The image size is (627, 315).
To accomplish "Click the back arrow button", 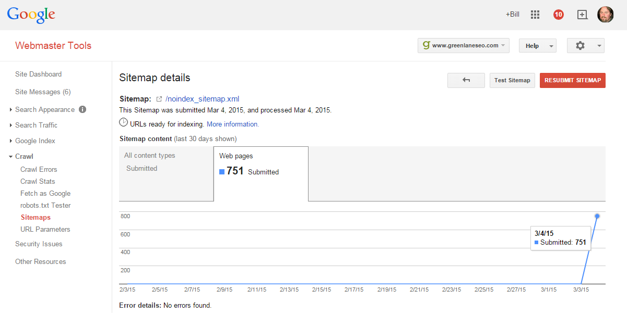I will click(x=466, y=80).
